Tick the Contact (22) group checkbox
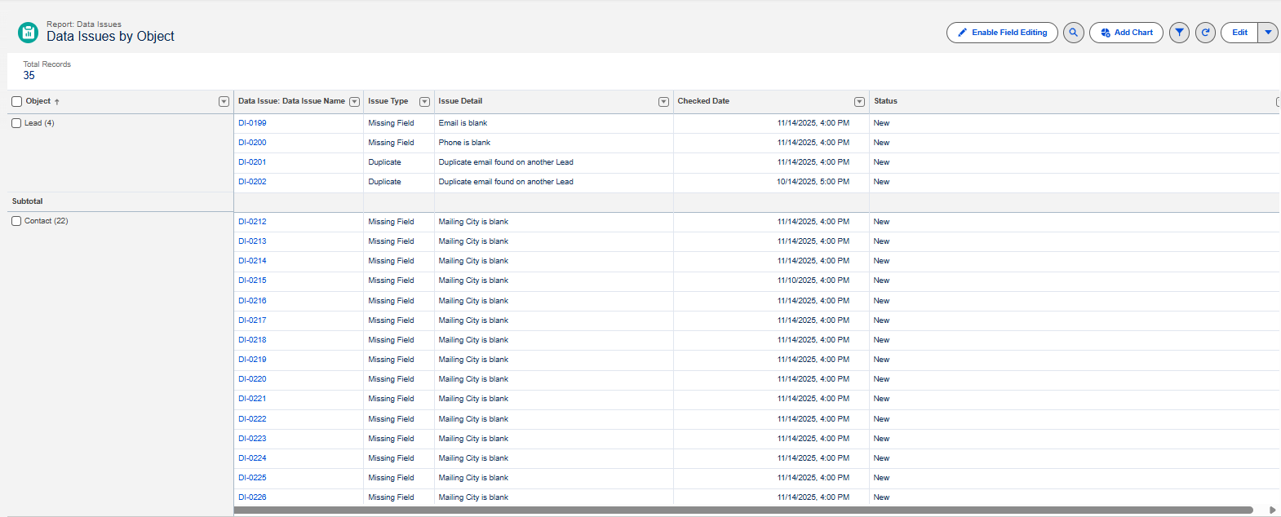This screenshot has height=517, width=1281. coord(16,221)
